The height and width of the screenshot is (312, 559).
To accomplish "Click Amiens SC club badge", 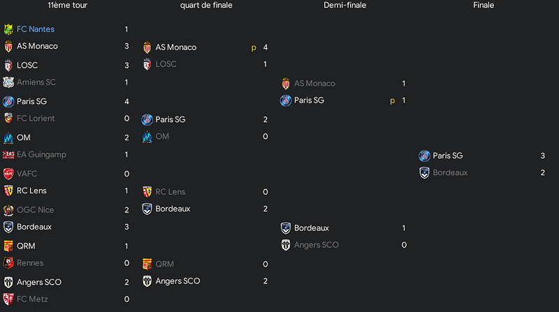I will (x=8, y=82).
